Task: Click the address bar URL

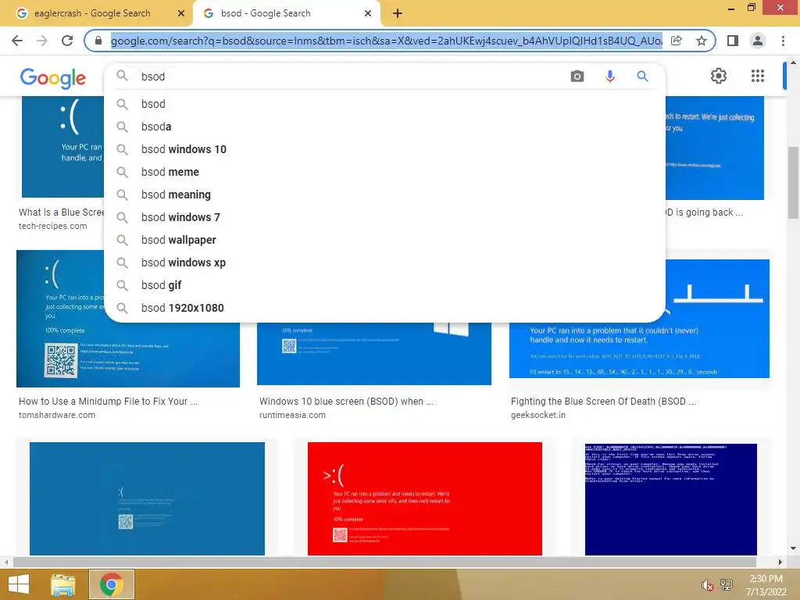Action: point(386,41)
